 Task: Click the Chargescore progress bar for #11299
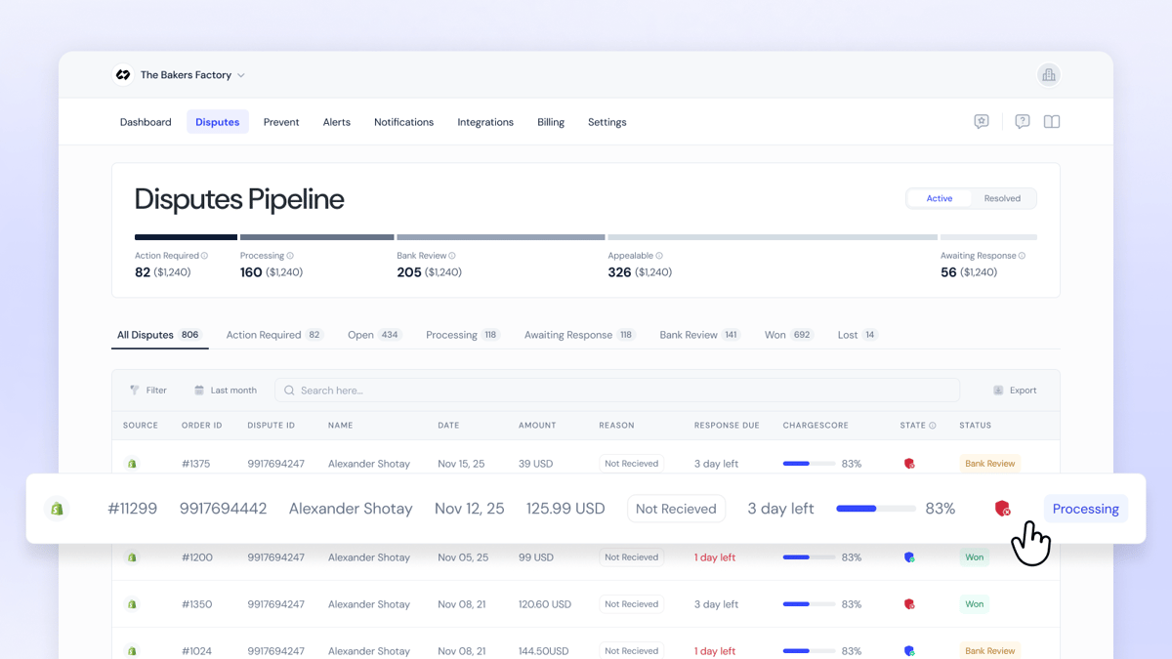(x=876, y=509)
